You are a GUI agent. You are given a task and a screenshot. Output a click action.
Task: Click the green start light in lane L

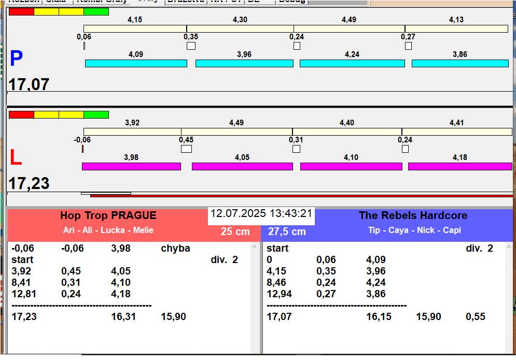[96, 114]
